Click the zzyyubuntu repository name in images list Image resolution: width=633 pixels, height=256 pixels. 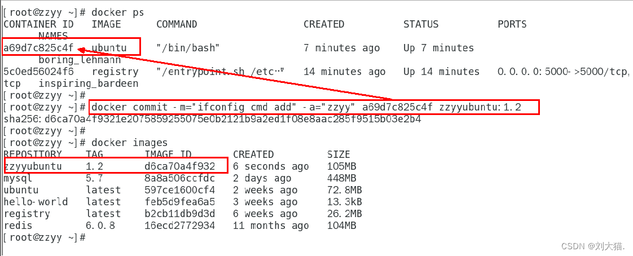point(33,166)
